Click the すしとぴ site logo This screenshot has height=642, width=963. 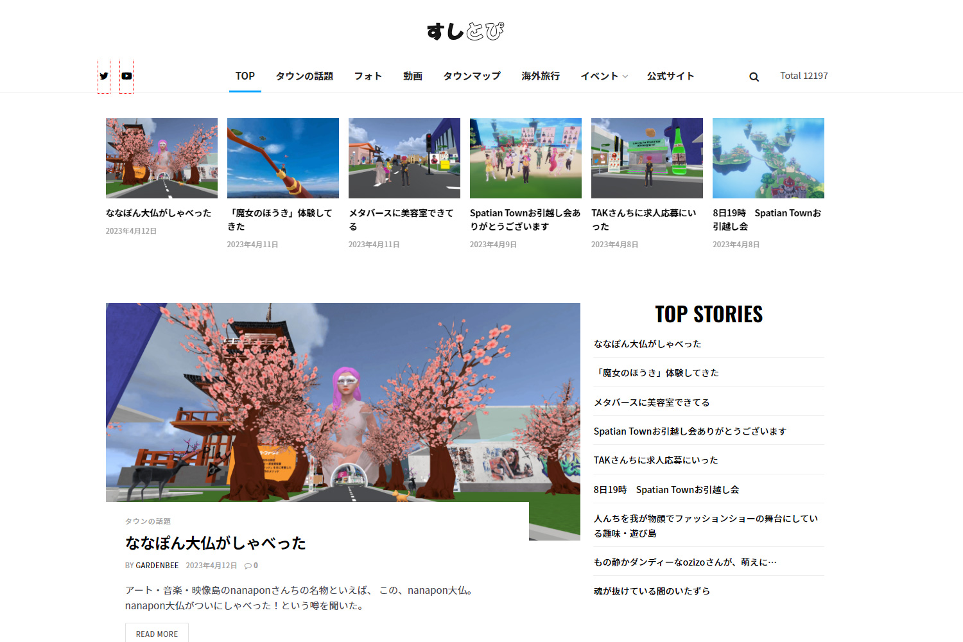point(465,31)
